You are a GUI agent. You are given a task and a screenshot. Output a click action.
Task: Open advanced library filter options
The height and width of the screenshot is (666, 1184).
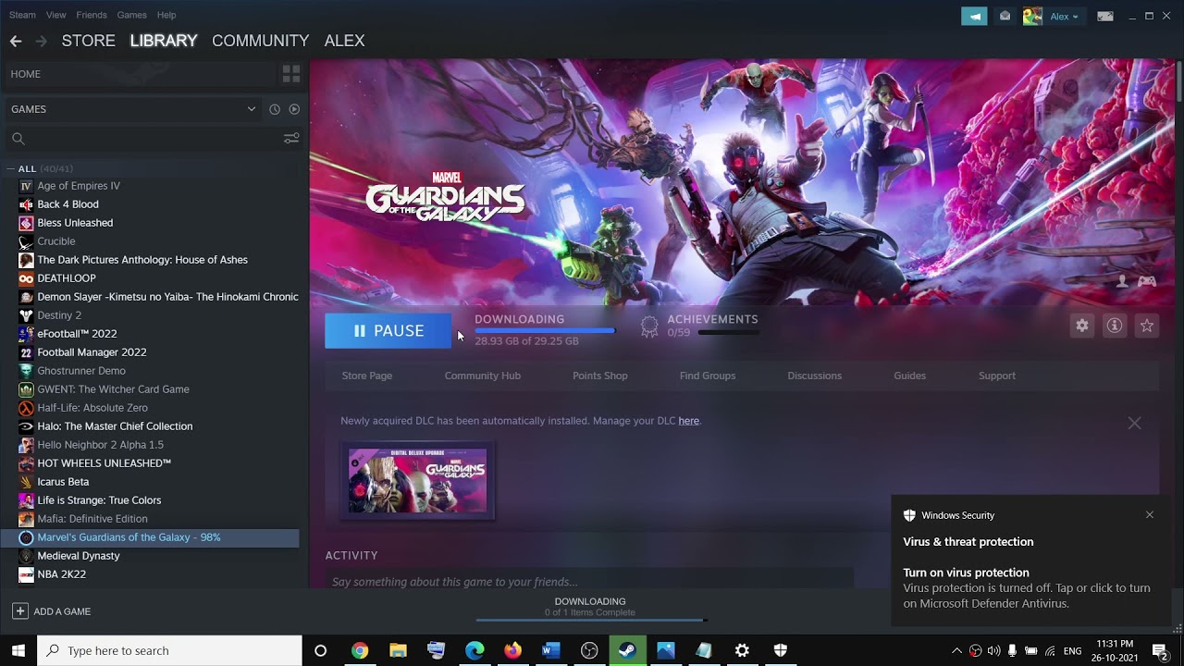(x=291, y=139)
